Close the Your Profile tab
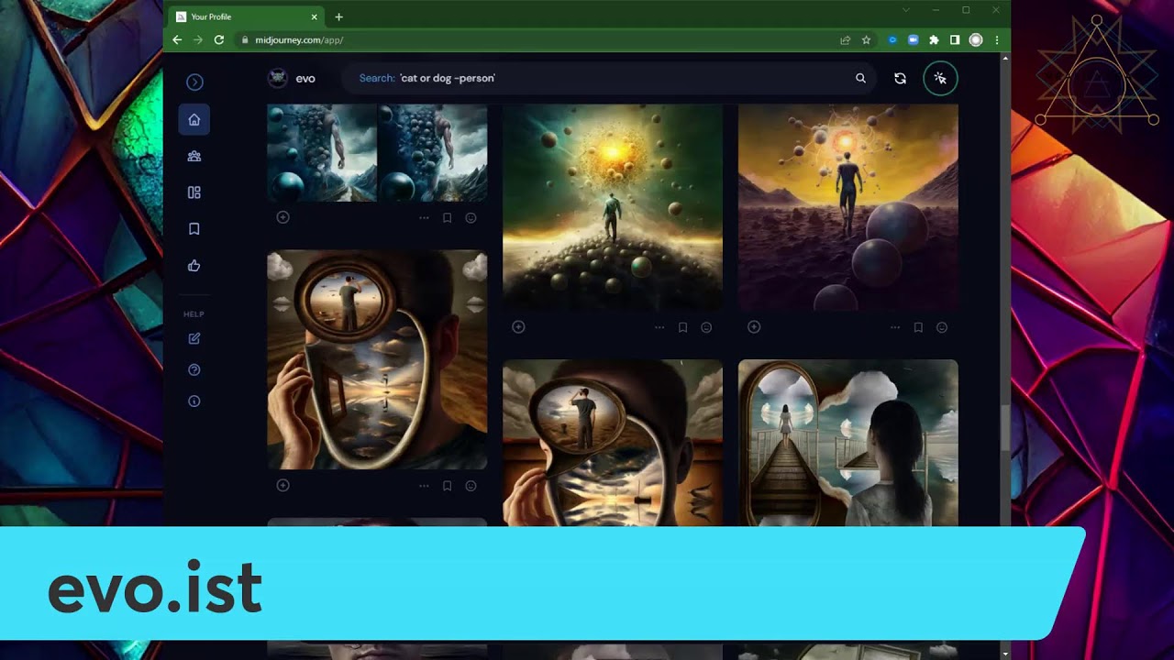The width and height of the screenshot is (1174, 660). click(315, 16)
